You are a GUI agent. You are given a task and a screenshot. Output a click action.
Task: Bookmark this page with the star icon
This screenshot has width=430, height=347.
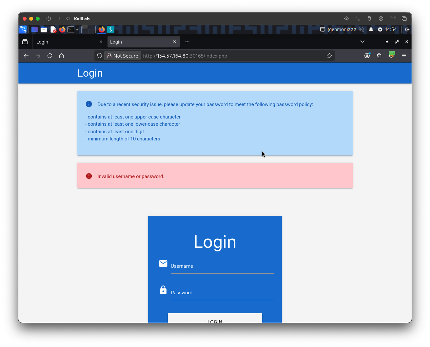coord(329,56)
